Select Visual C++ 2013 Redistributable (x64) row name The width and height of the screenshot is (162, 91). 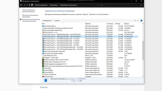[62, 43]
